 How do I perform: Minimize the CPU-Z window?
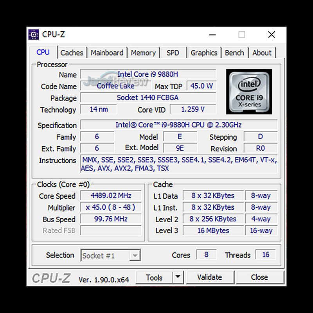[x=212, y=34]
